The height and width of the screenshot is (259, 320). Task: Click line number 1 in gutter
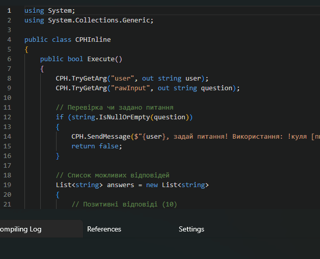tap(9, 10)
